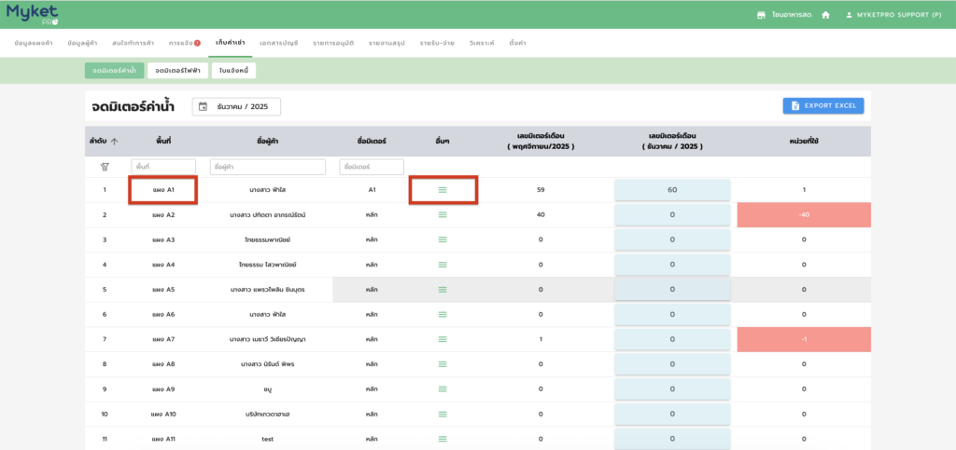Viewport: 956px width, 450px height.
Task: Switch to the เก็บค่าเช่า menu tab
Action: pyautogui.click(x=229, y=43)
